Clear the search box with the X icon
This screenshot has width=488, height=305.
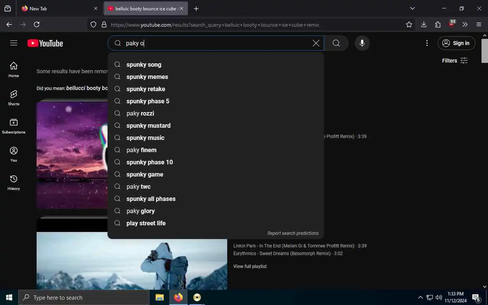(x=316, y=43)
